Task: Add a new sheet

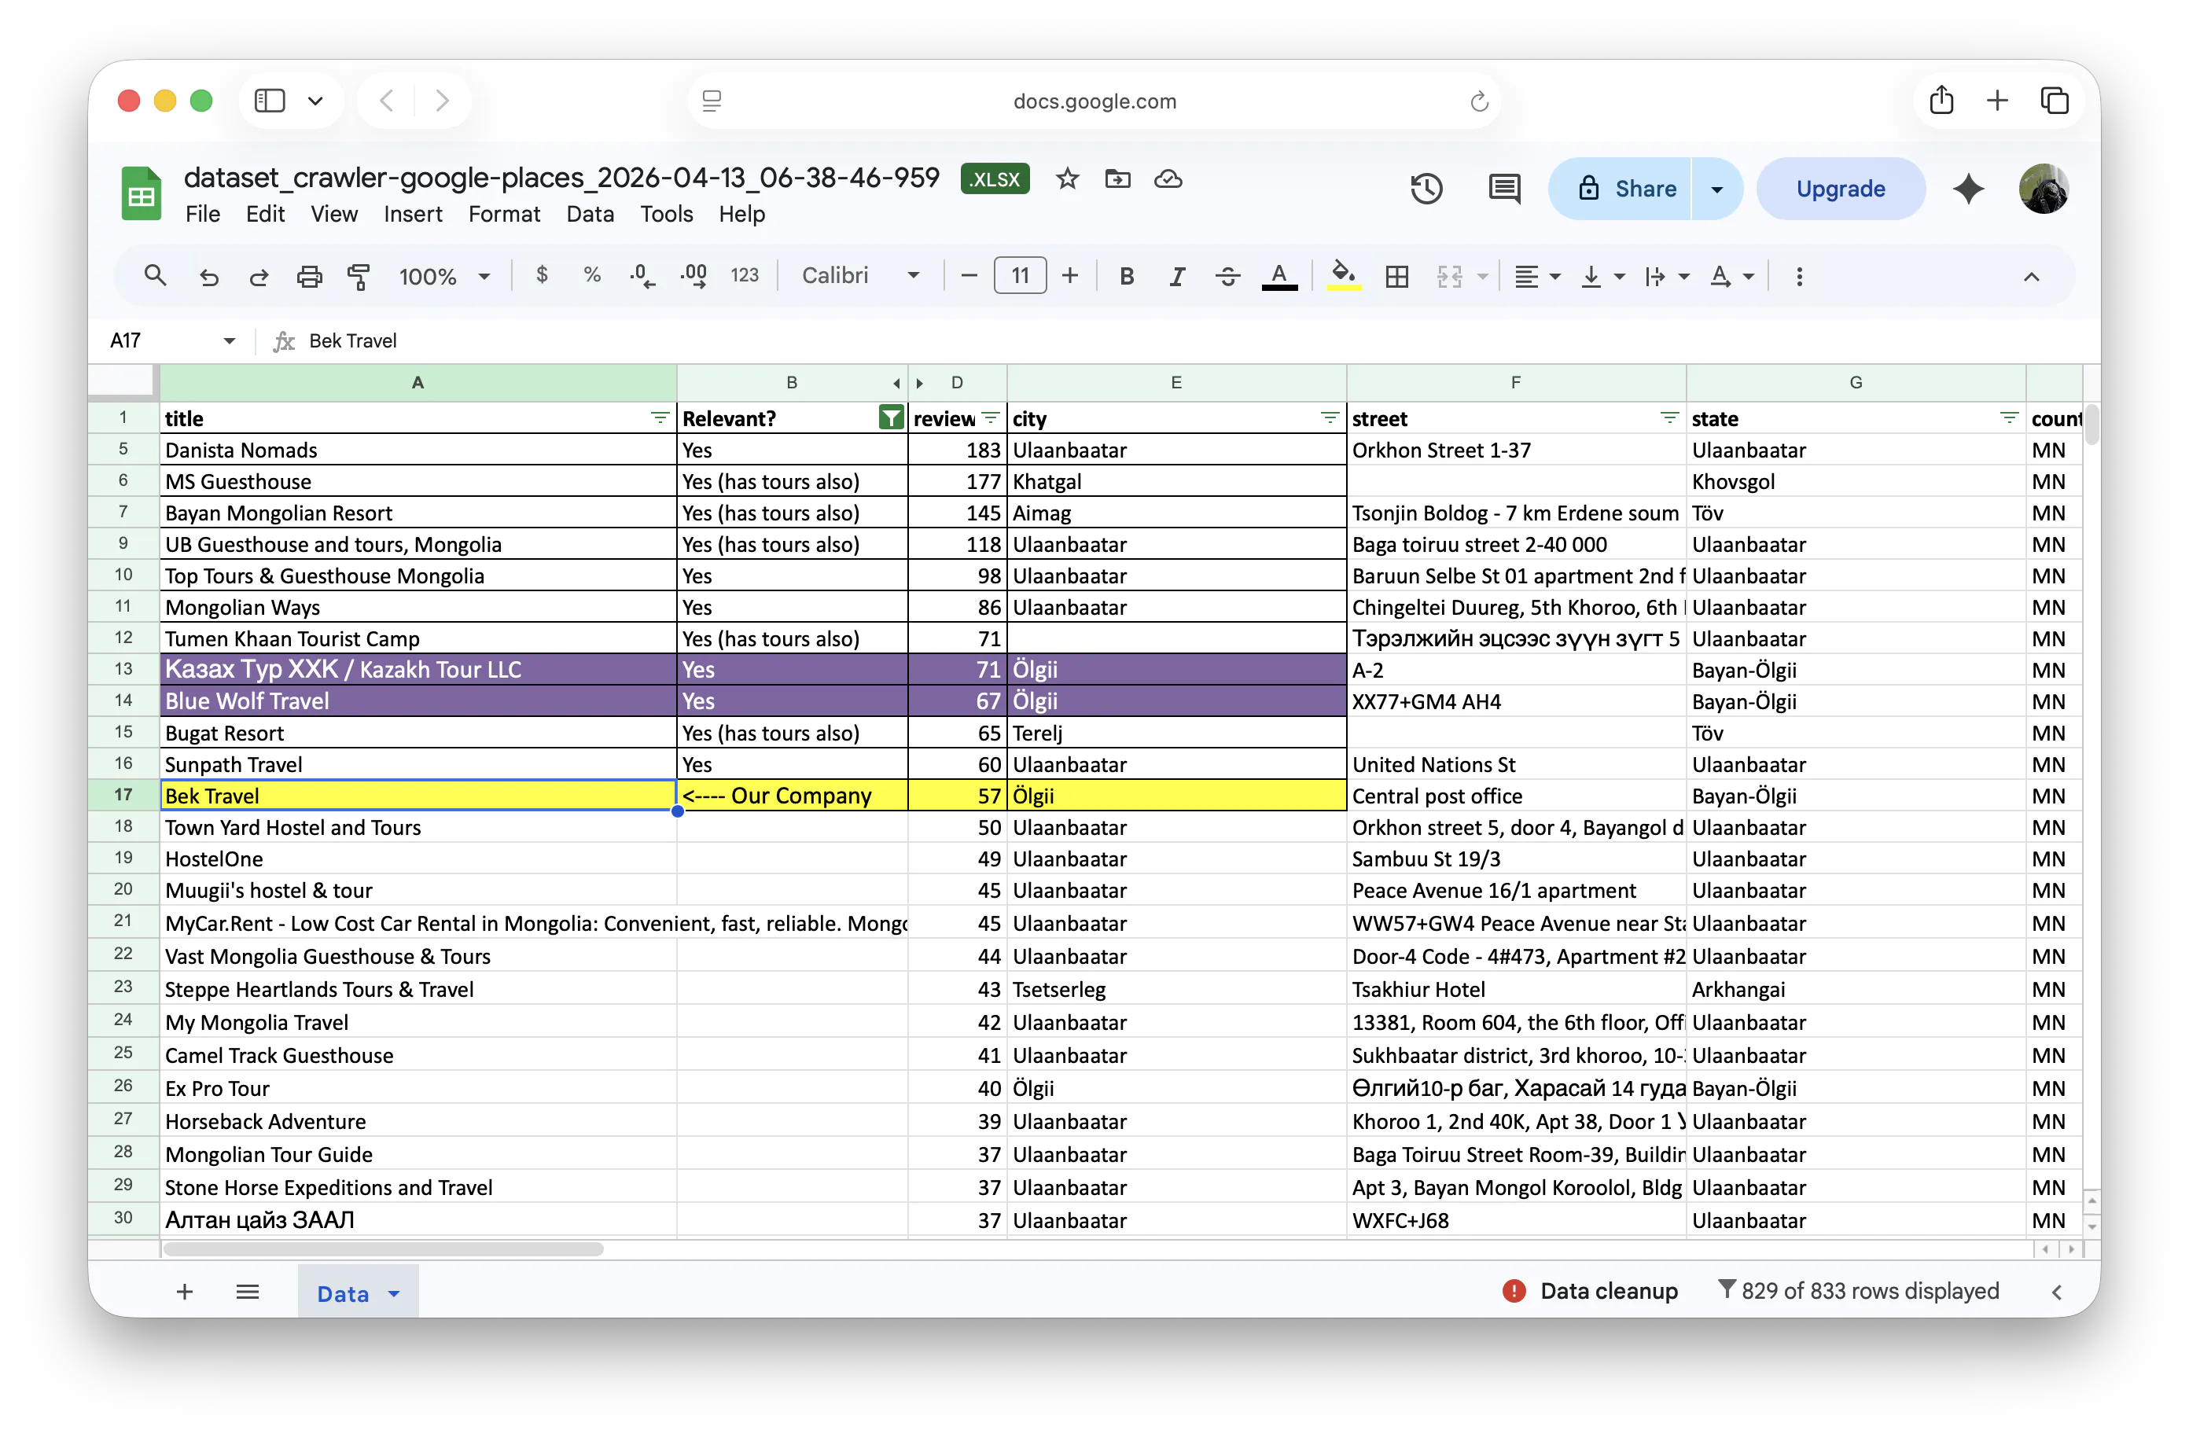Action: (185, 1292)
